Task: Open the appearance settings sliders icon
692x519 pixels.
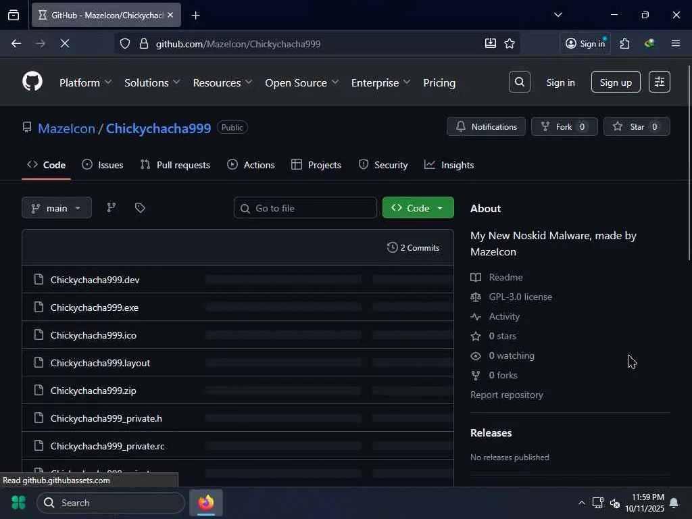Action: [x=660, y=82]
